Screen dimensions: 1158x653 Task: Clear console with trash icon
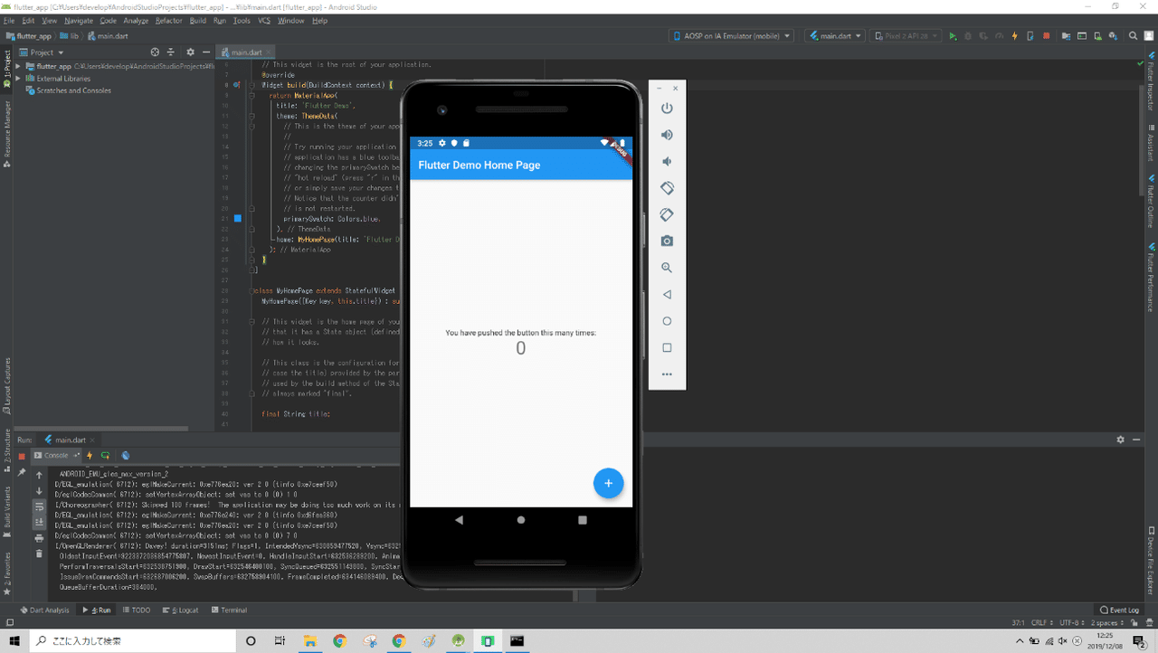tap(39, 554)
